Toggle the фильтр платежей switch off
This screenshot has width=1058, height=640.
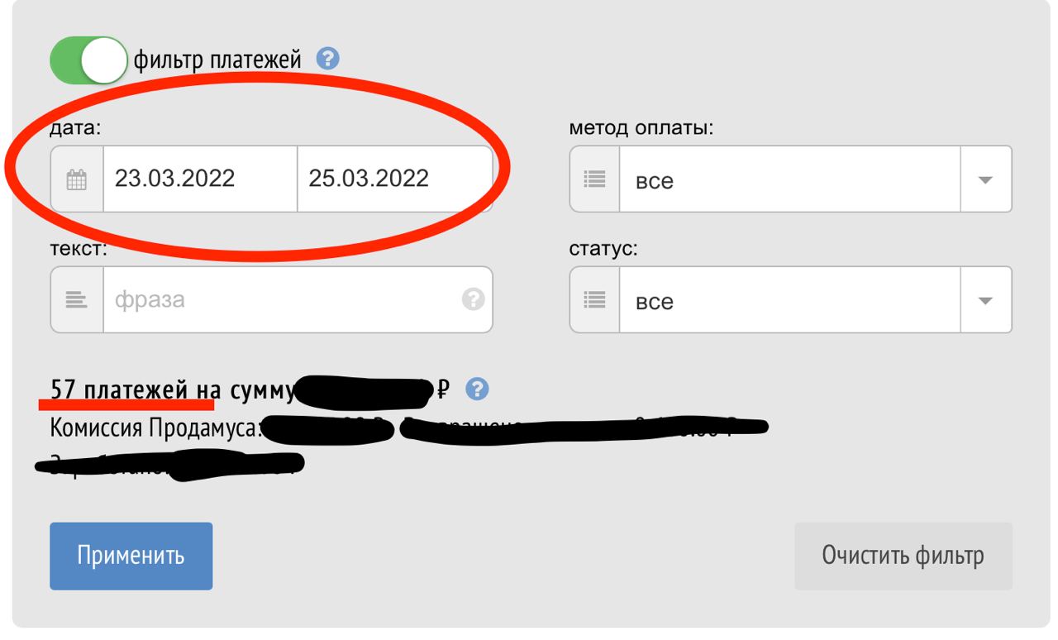[89, 60]
